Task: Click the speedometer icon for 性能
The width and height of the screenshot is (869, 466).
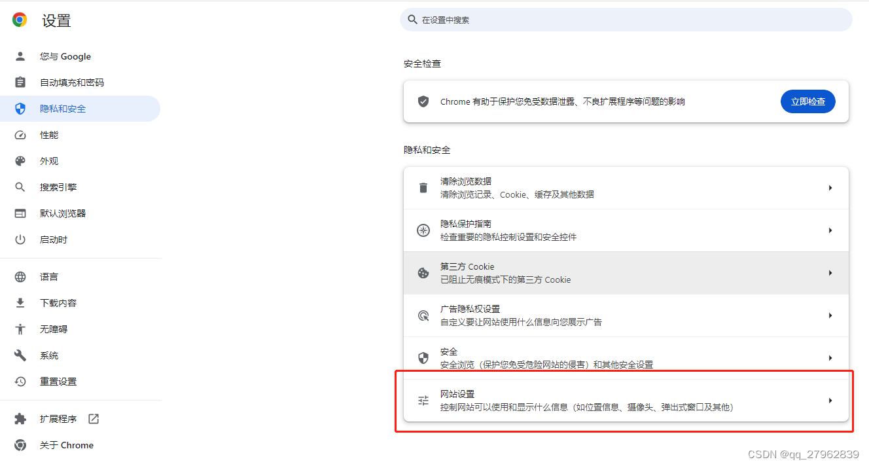Action: (x=20, y=135)
